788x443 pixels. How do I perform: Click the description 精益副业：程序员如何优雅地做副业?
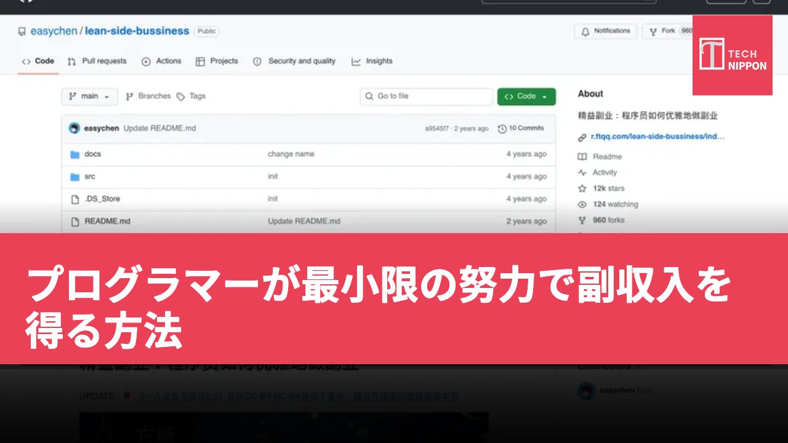[648, 116]
